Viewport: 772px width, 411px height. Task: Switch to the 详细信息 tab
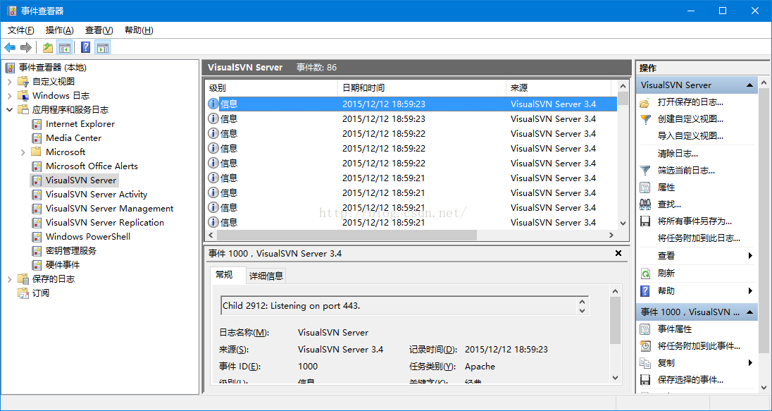(x=266, y=276)
